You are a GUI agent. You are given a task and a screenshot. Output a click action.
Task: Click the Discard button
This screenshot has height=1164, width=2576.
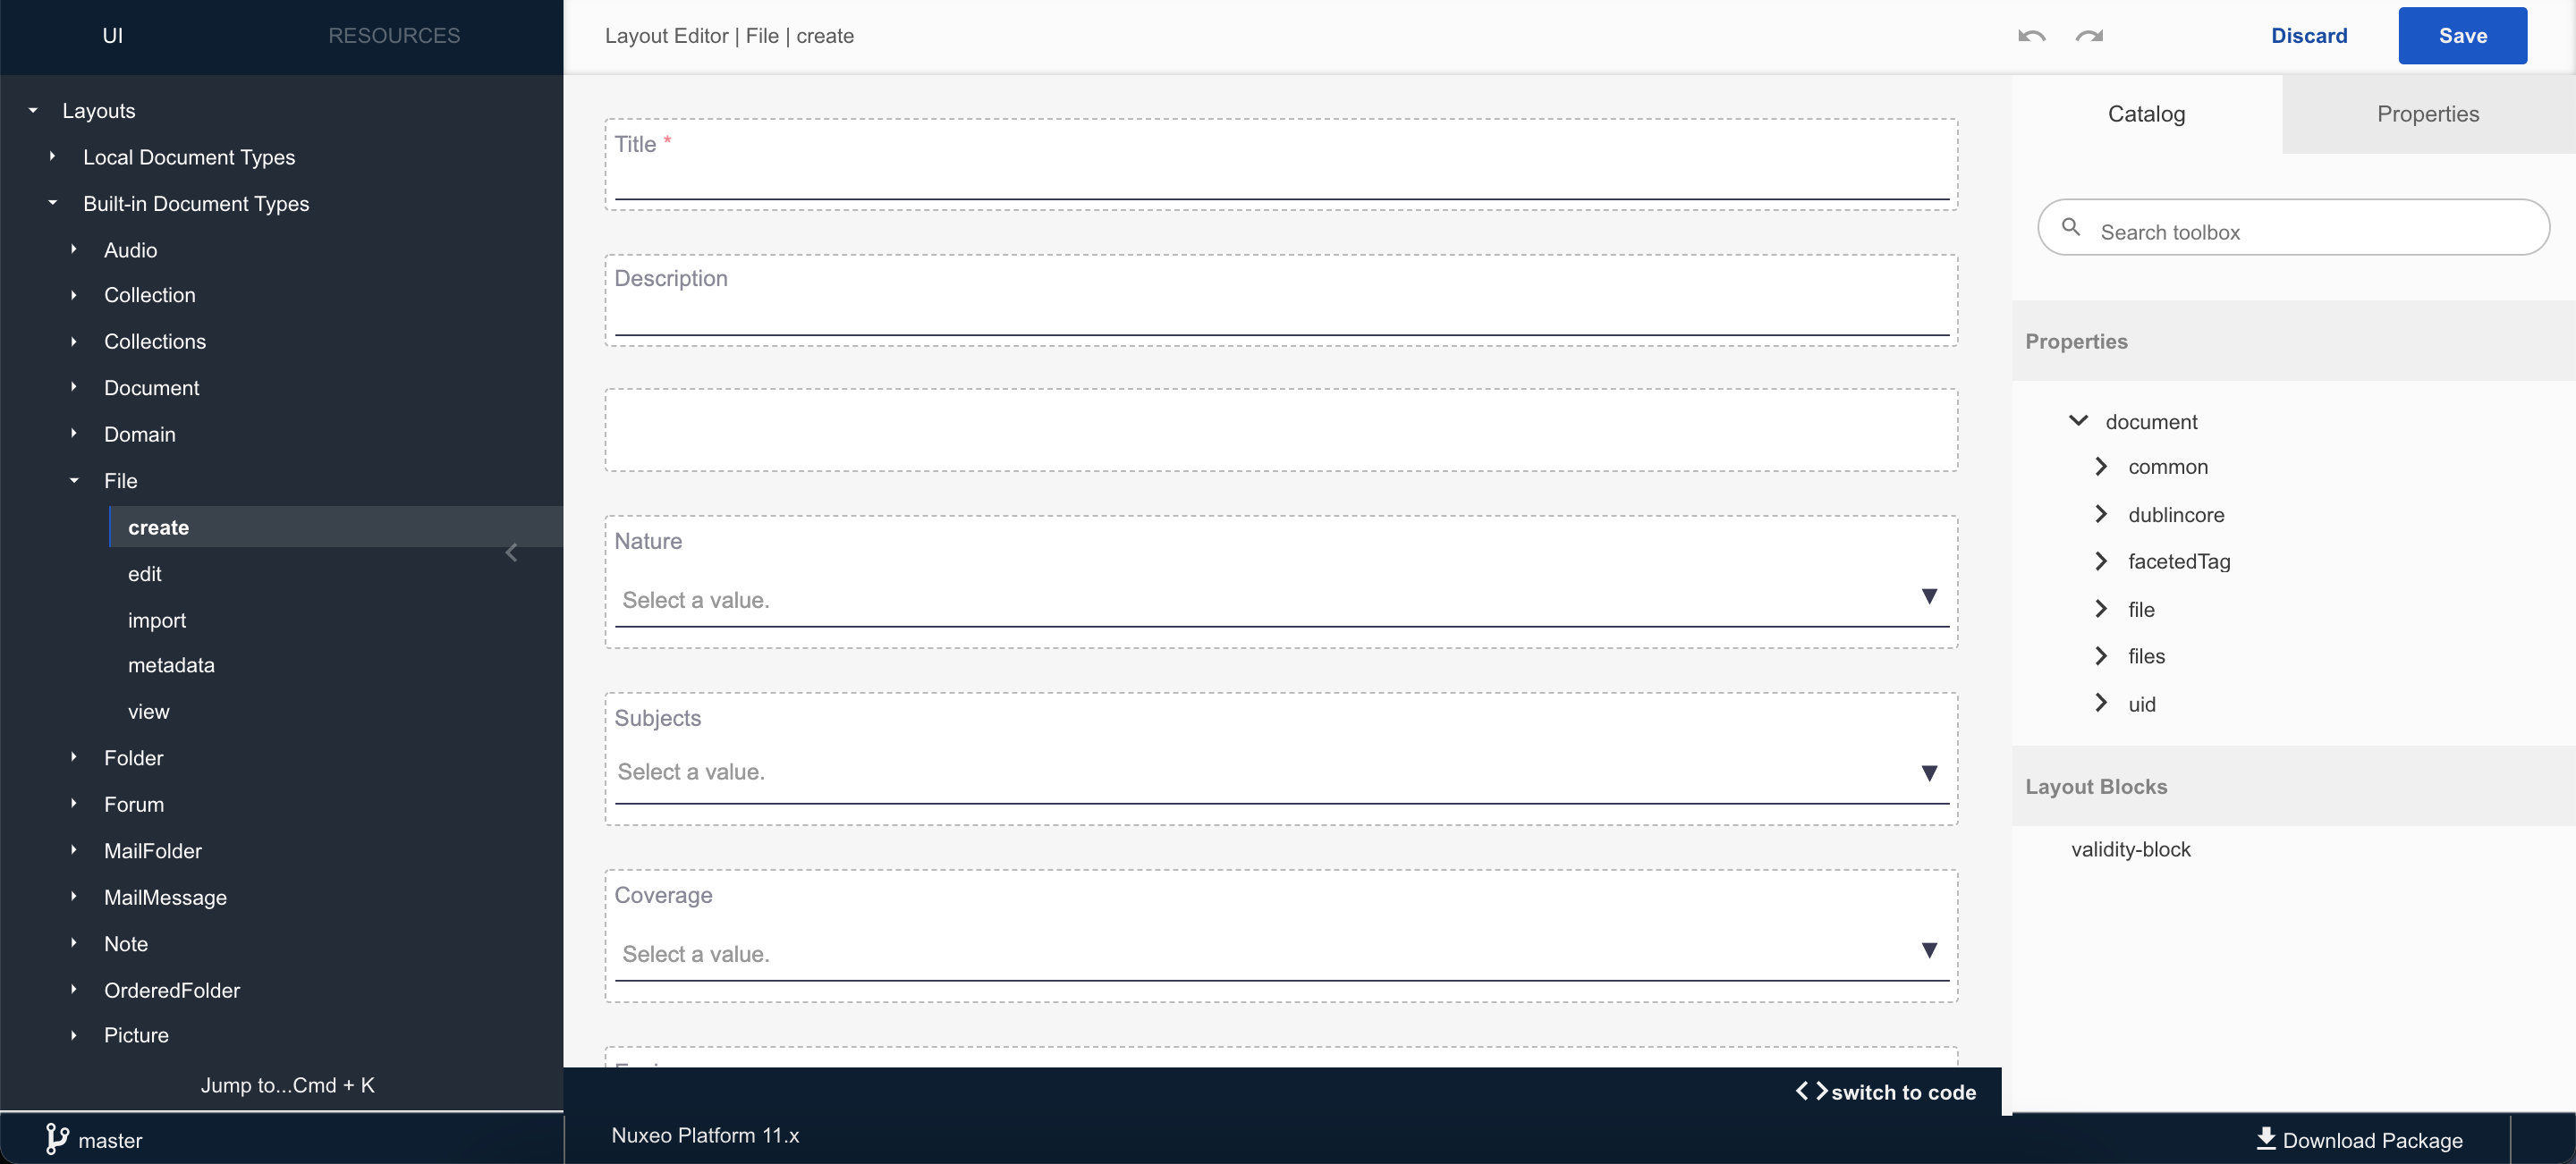2309,35
